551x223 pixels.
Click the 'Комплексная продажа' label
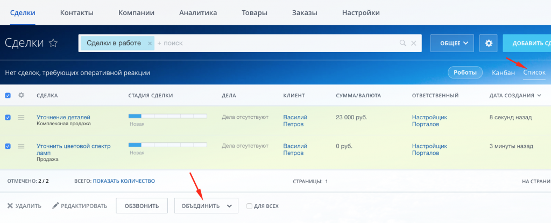[63, 124]
